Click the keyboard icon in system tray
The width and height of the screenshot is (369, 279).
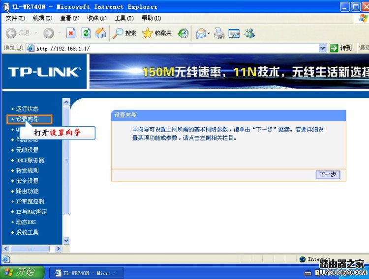click(x=307, y=273)
